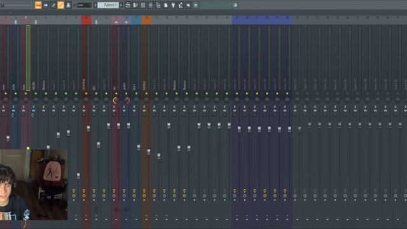This screenshot has width=407, height=229.
Task: Mute the pink mixer track via its green LED
Action: click(116, 94)
